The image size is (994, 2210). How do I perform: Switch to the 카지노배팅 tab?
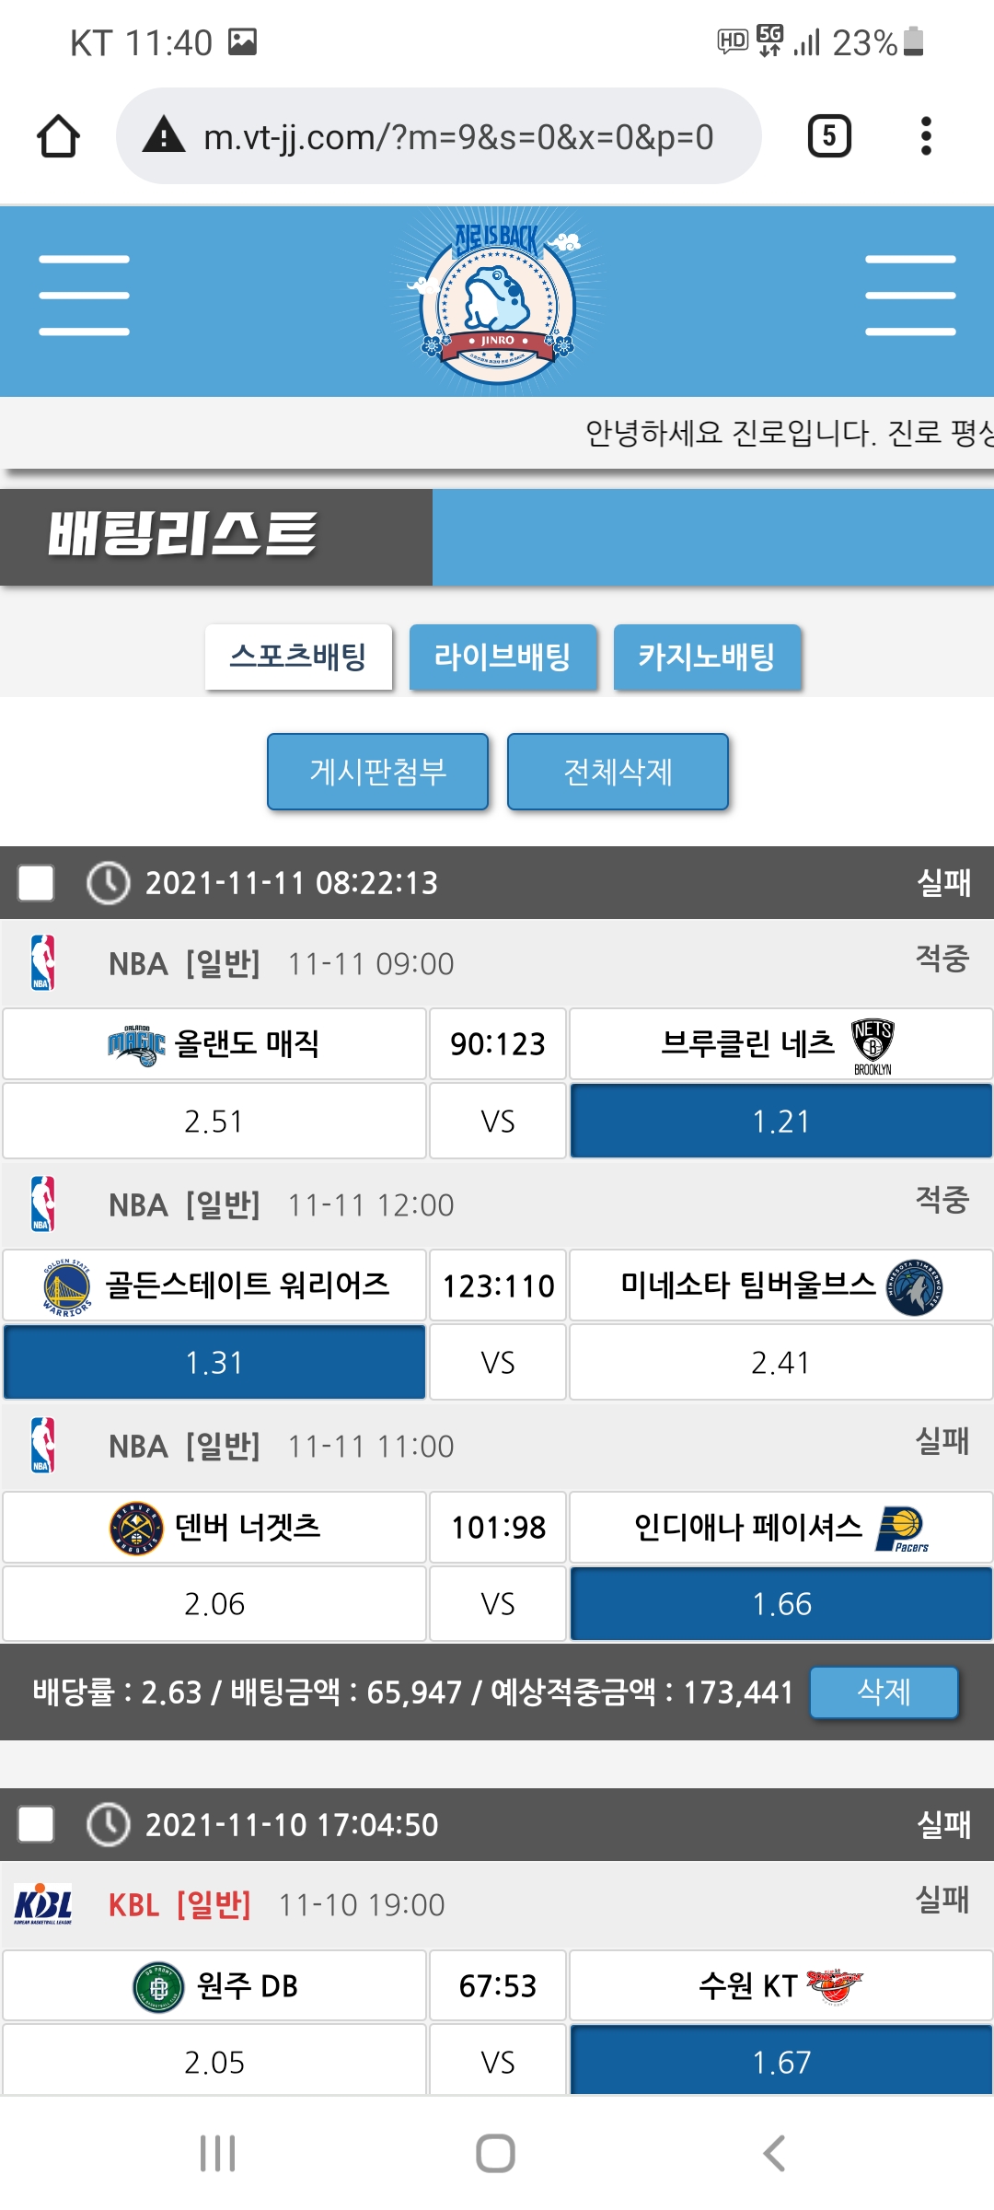coord(707,657)
